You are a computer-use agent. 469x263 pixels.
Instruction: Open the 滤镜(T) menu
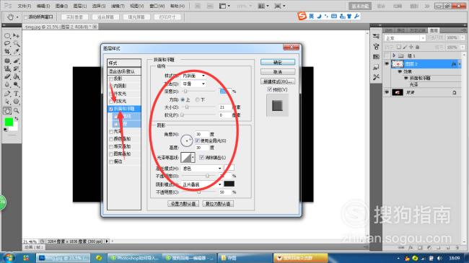pos(118,6)
